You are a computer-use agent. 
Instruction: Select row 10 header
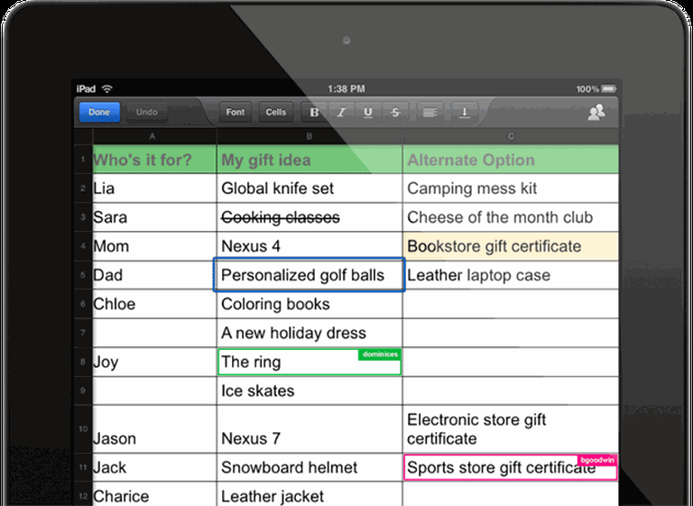click(83, 428)
